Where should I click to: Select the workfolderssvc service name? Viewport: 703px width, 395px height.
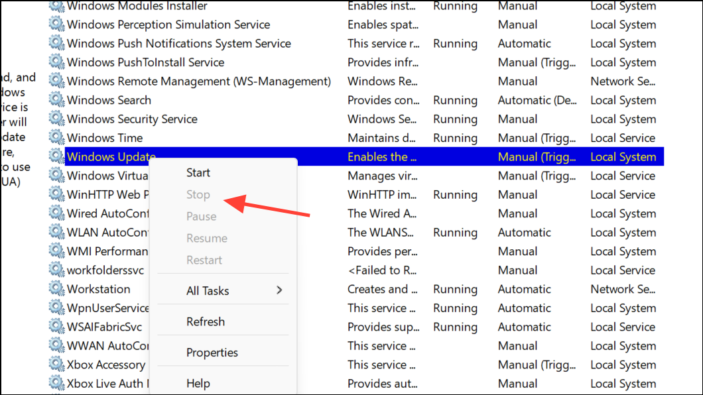[105, 270]
